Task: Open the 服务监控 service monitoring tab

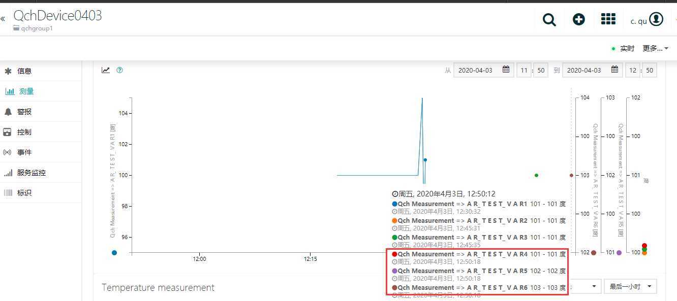Action: pos(41,173)
